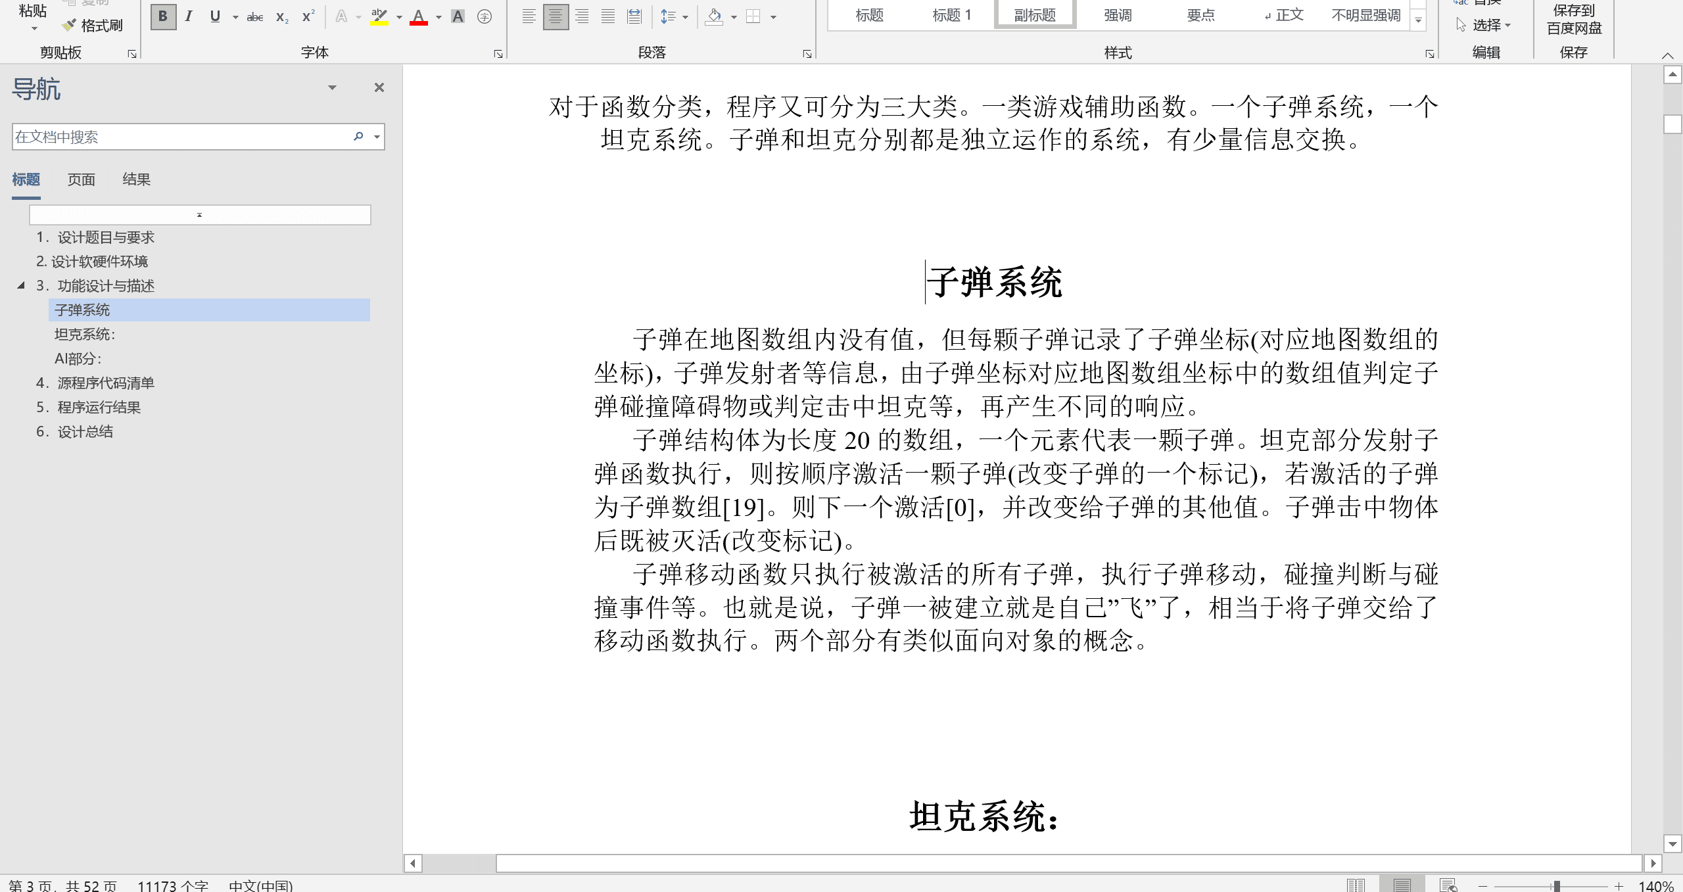The image size is (1683, 892).
Task: Close the navigation pane
Action: pyautogui.click(x=379, y=87)
